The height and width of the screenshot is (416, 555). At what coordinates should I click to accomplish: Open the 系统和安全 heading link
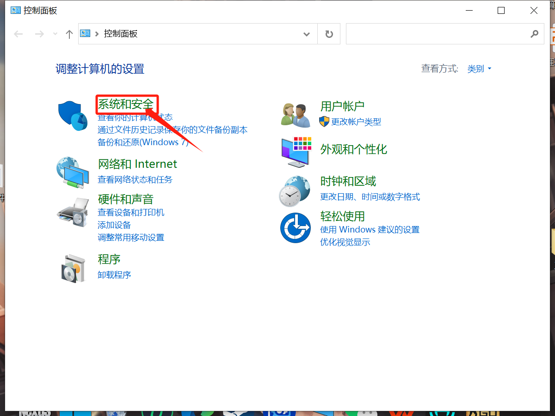125,104
